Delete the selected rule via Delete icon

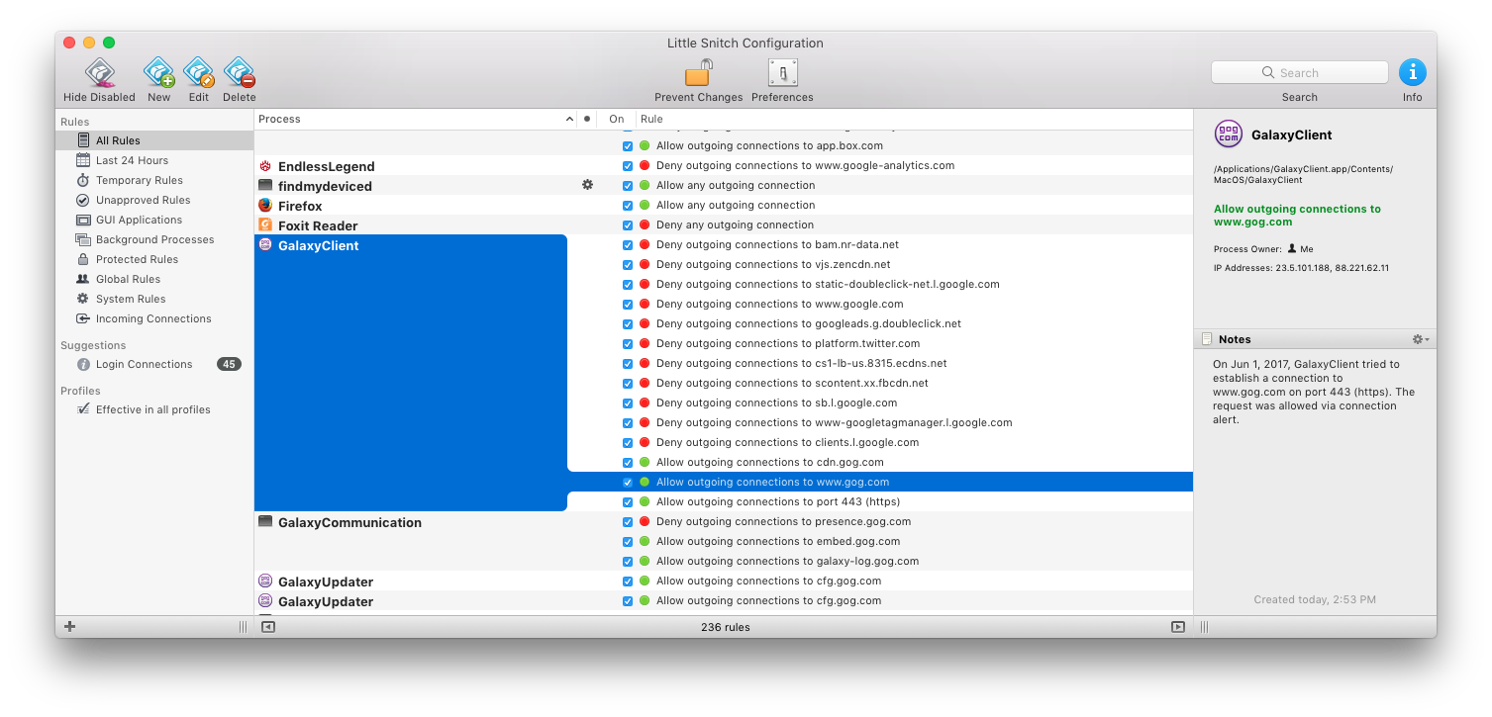[x=239, y=72]
